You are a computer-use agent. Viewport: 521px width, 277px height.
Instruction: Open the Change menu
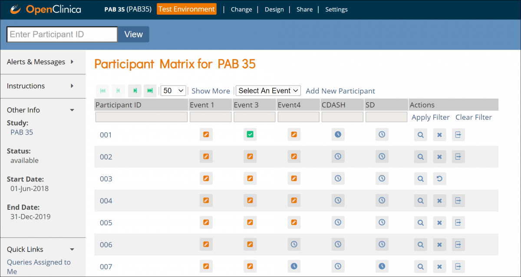tap(241, 9)
